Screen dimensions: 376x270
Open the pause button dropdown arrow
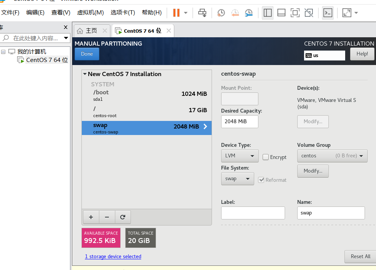(186, 13)
